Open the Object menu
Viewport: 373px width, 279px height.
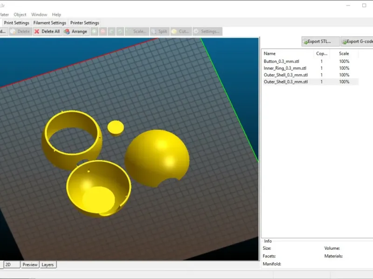coord(20,15)
